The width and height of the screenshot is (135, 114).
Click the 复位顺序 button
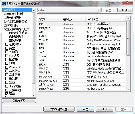tap(19, 100)
